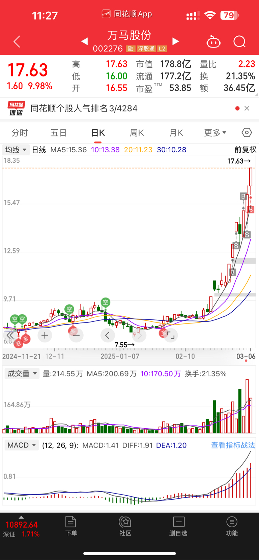259x560 pixels.
Task: Tap the back arrow in header
Action: 17,41
